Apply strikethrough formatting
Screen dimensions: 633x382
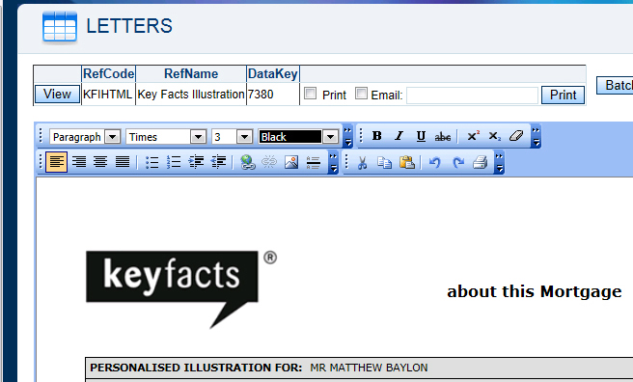click(443, 136)
